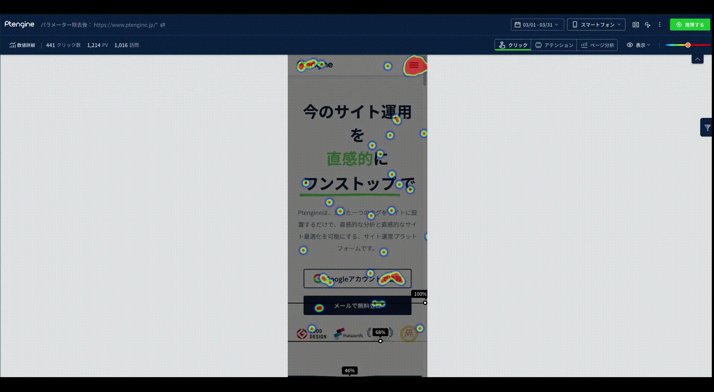The height and width of the screenshot is (392, 714).
Task: Open the 03/01 - 03/31 date range picker
Action: [x=537, y=25]
